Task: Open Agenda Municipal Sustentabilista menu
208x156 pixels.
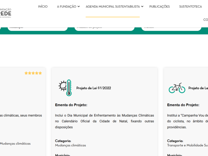Action: [x=113, y=6]
